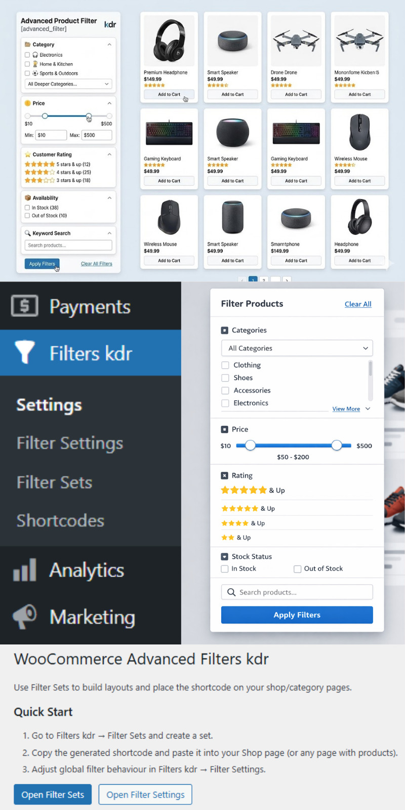This screenshot has width=405, height=810.
Task: Click the Open Filter Sets button
Action: coord(53,794)
